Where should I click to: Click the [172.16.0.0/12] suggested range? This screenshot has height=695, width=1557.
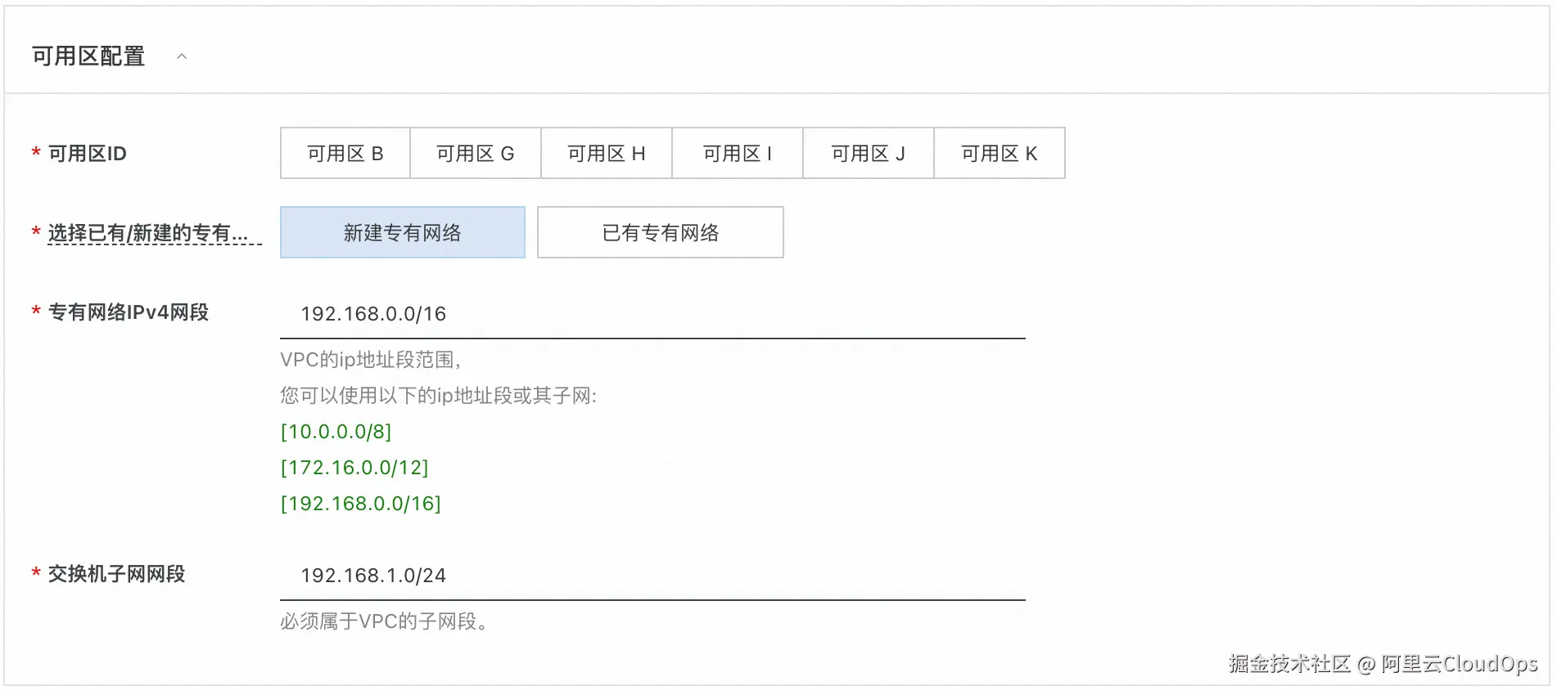tap(354, 468)
